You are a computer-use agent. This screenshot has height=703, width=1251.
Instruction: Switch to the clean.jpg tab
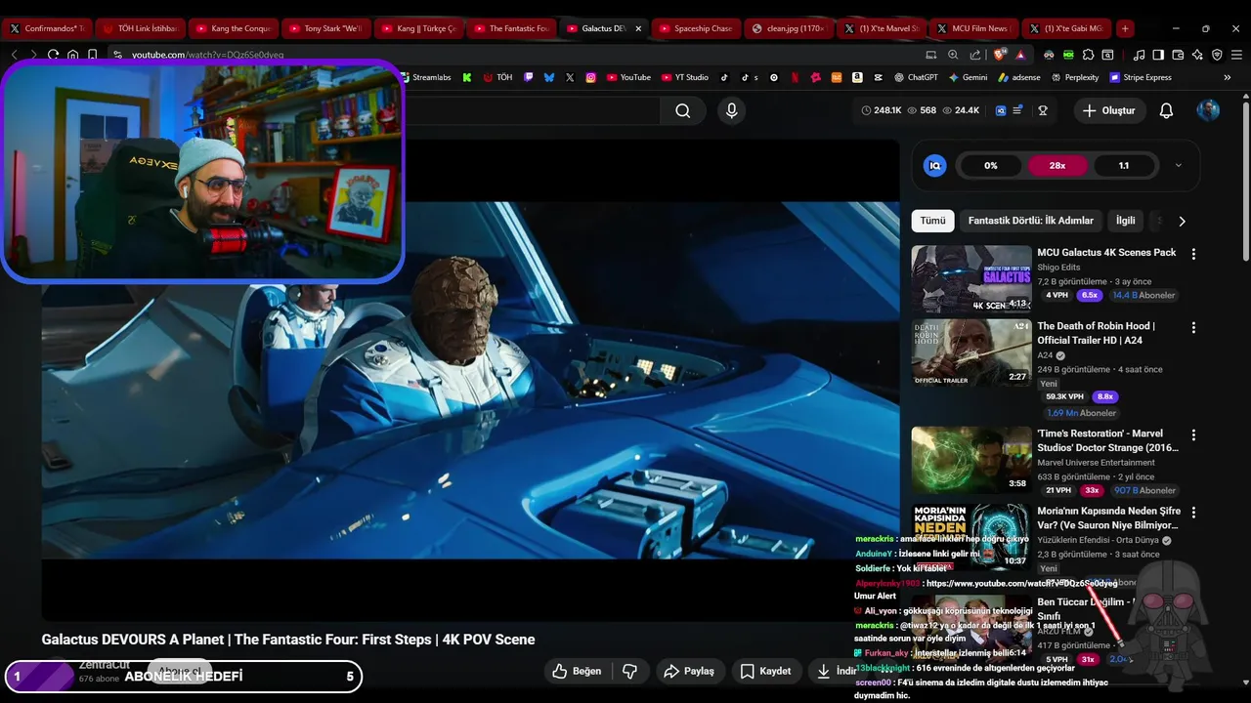(x=789, y=28)
